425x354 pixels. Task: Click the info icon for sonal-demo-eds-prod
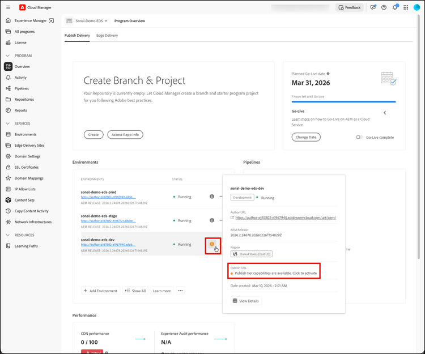tap(212, 197)
